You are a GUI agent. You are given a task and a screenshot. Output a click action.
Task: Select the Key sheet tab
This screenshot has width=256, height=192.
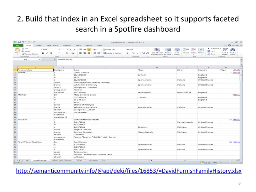pos(27,160)
